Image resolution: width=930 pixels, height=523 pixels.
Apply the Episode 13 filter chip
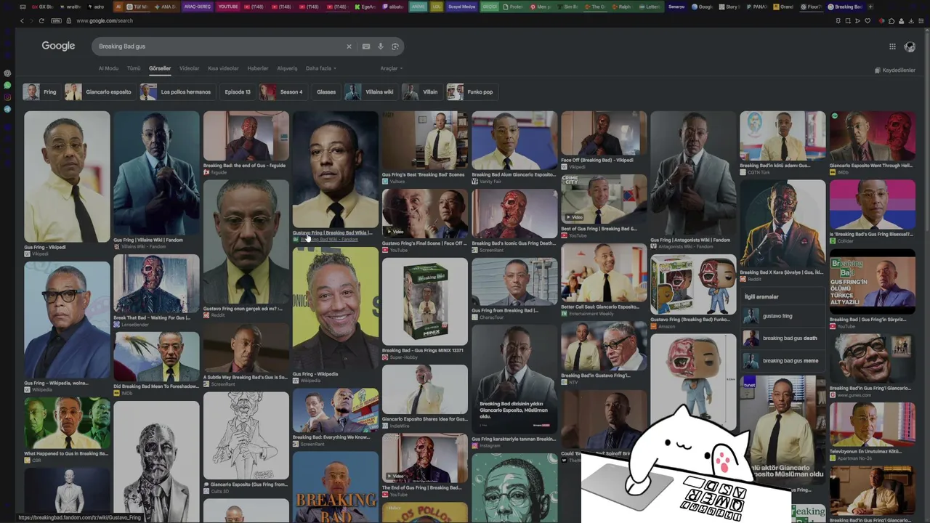[238, 92]
